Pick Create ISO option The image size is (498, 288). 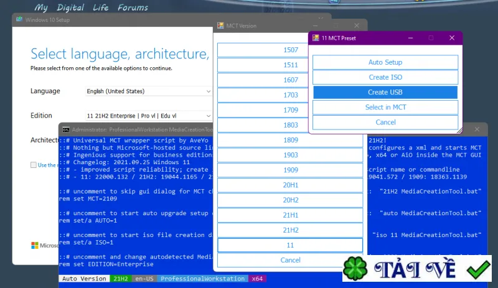coord(385,77)
